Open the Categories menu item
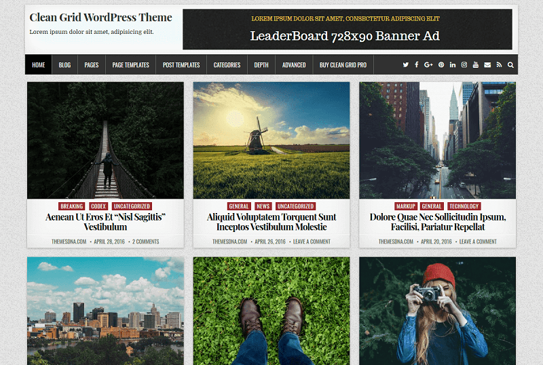543x365 pixels. pyautogui.click(x=227, y=64)
